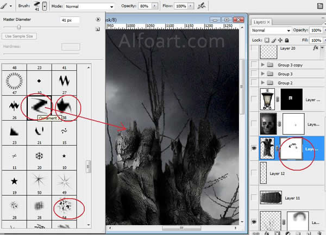Open the Flow slider arrow
This screenshot has width=326, height=235.
(191, 6)
